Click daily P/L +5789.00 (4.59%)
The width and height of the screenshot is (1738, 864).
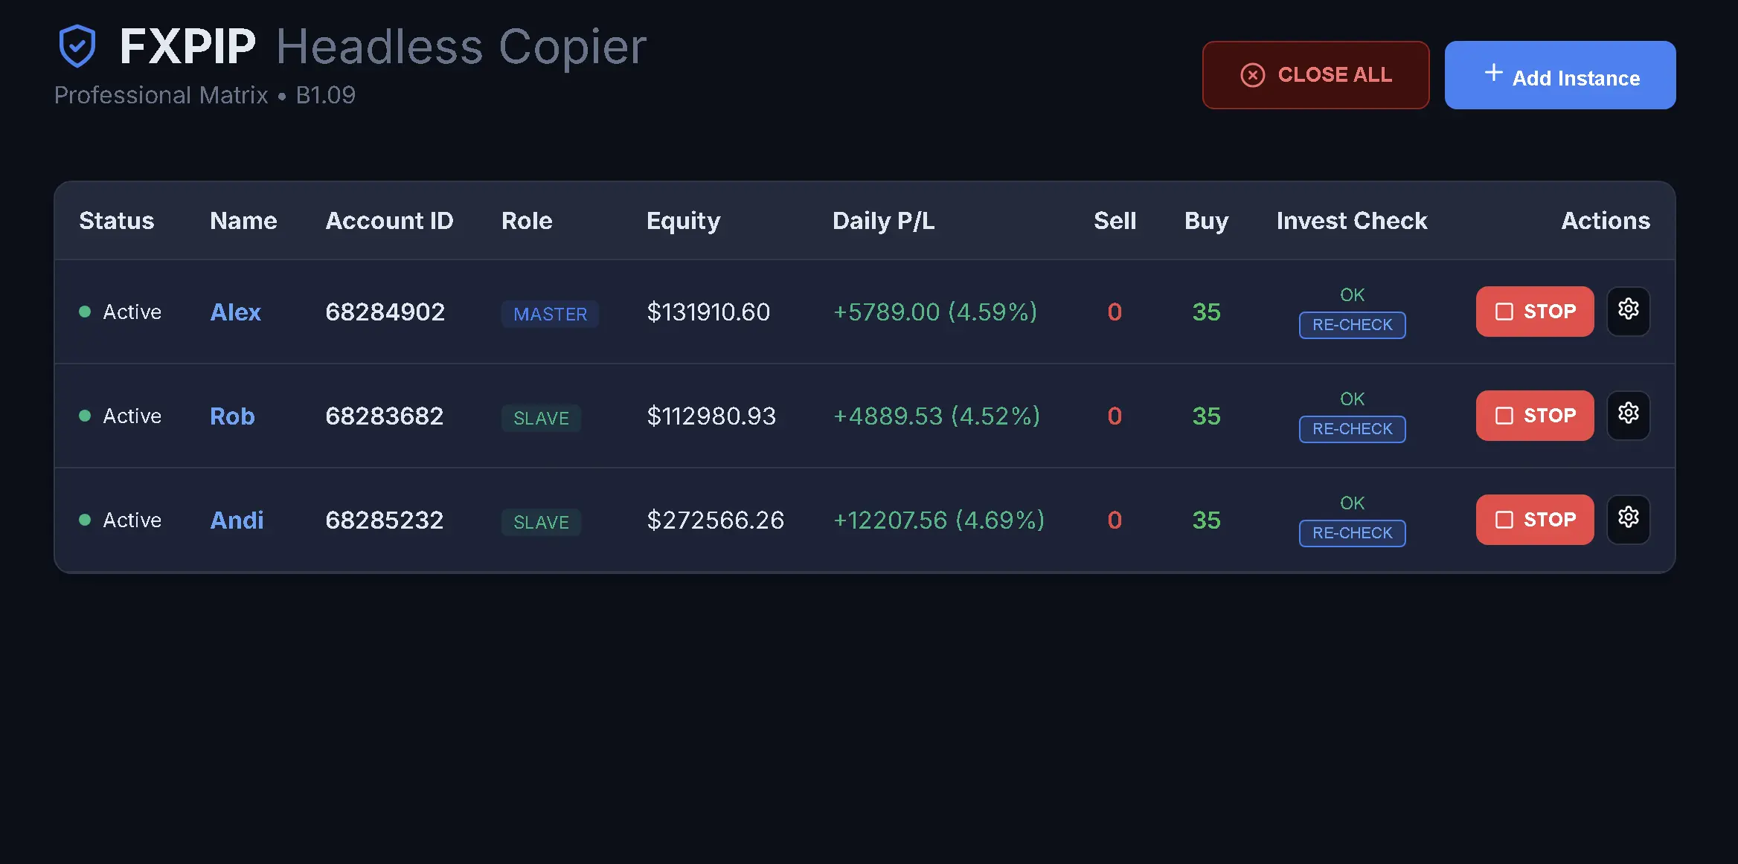click(935, 312)
